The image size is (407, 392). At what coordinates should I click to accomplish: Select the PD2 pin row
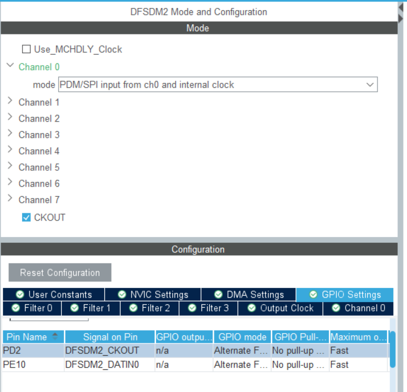195,351
